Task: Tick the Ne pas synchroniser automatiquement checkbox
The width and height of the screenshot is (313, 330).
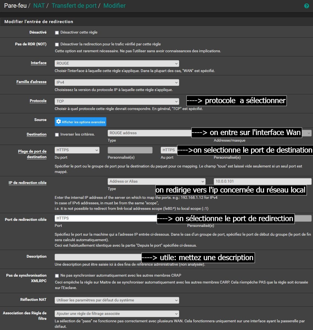Action: pyautogui.click(x=57, y=276)
